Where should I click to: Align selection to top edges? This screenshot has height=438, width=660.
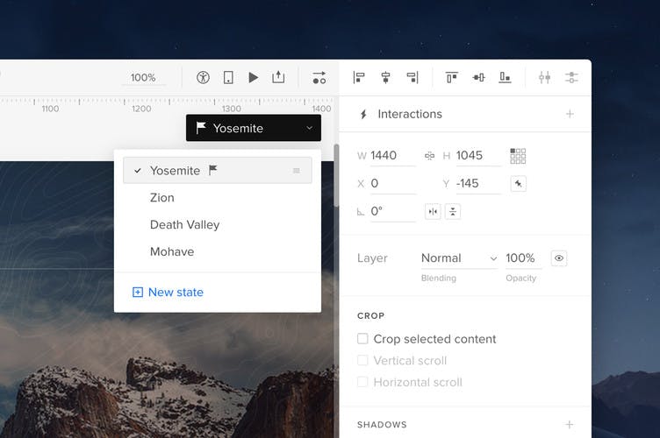452,77
